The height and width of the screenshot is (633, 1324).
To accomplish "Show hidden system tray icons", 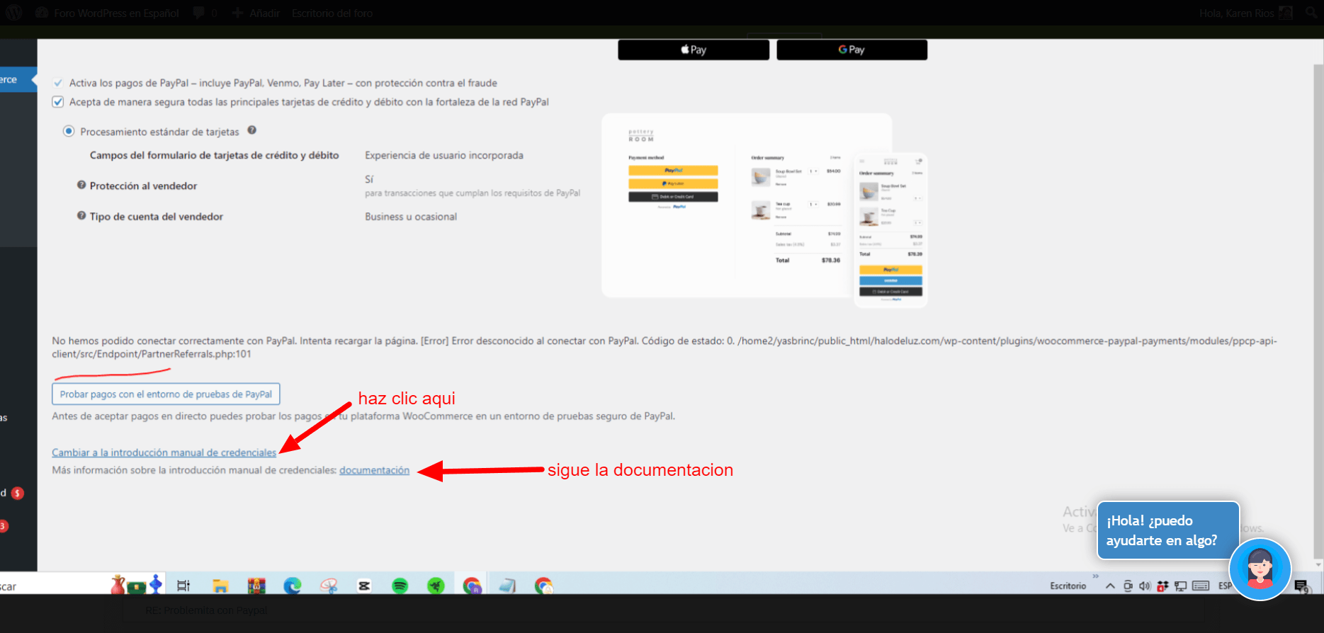I will pyautogui.click(x=1110, y=586).
